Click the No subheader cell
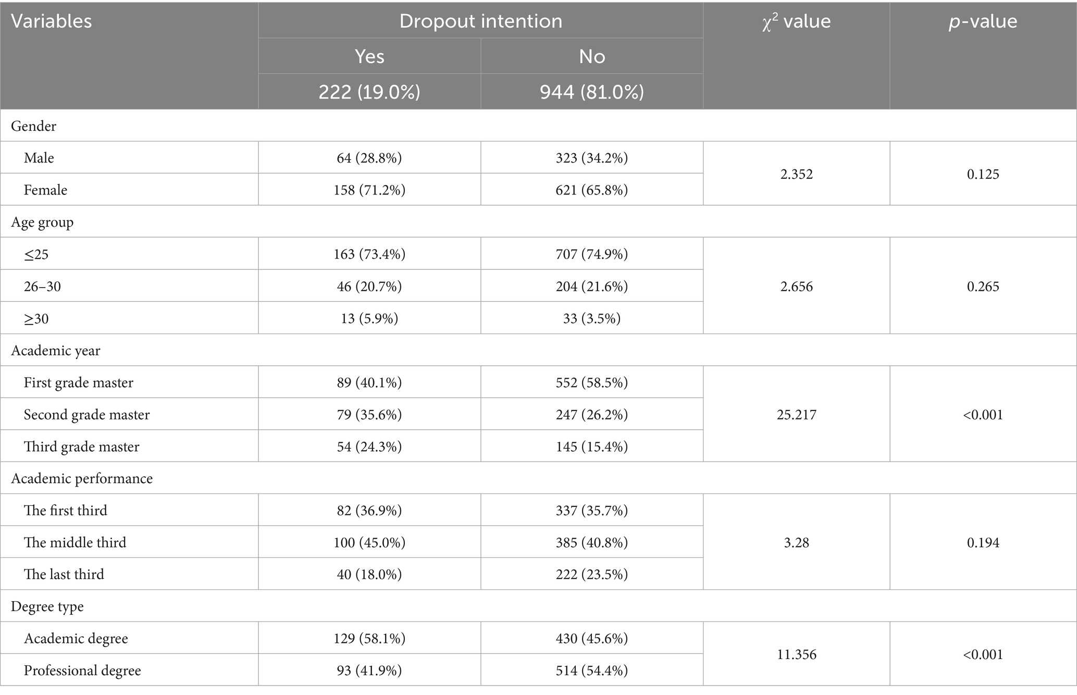Viewport: 1077px width, 695px height. tap(592, 56)
